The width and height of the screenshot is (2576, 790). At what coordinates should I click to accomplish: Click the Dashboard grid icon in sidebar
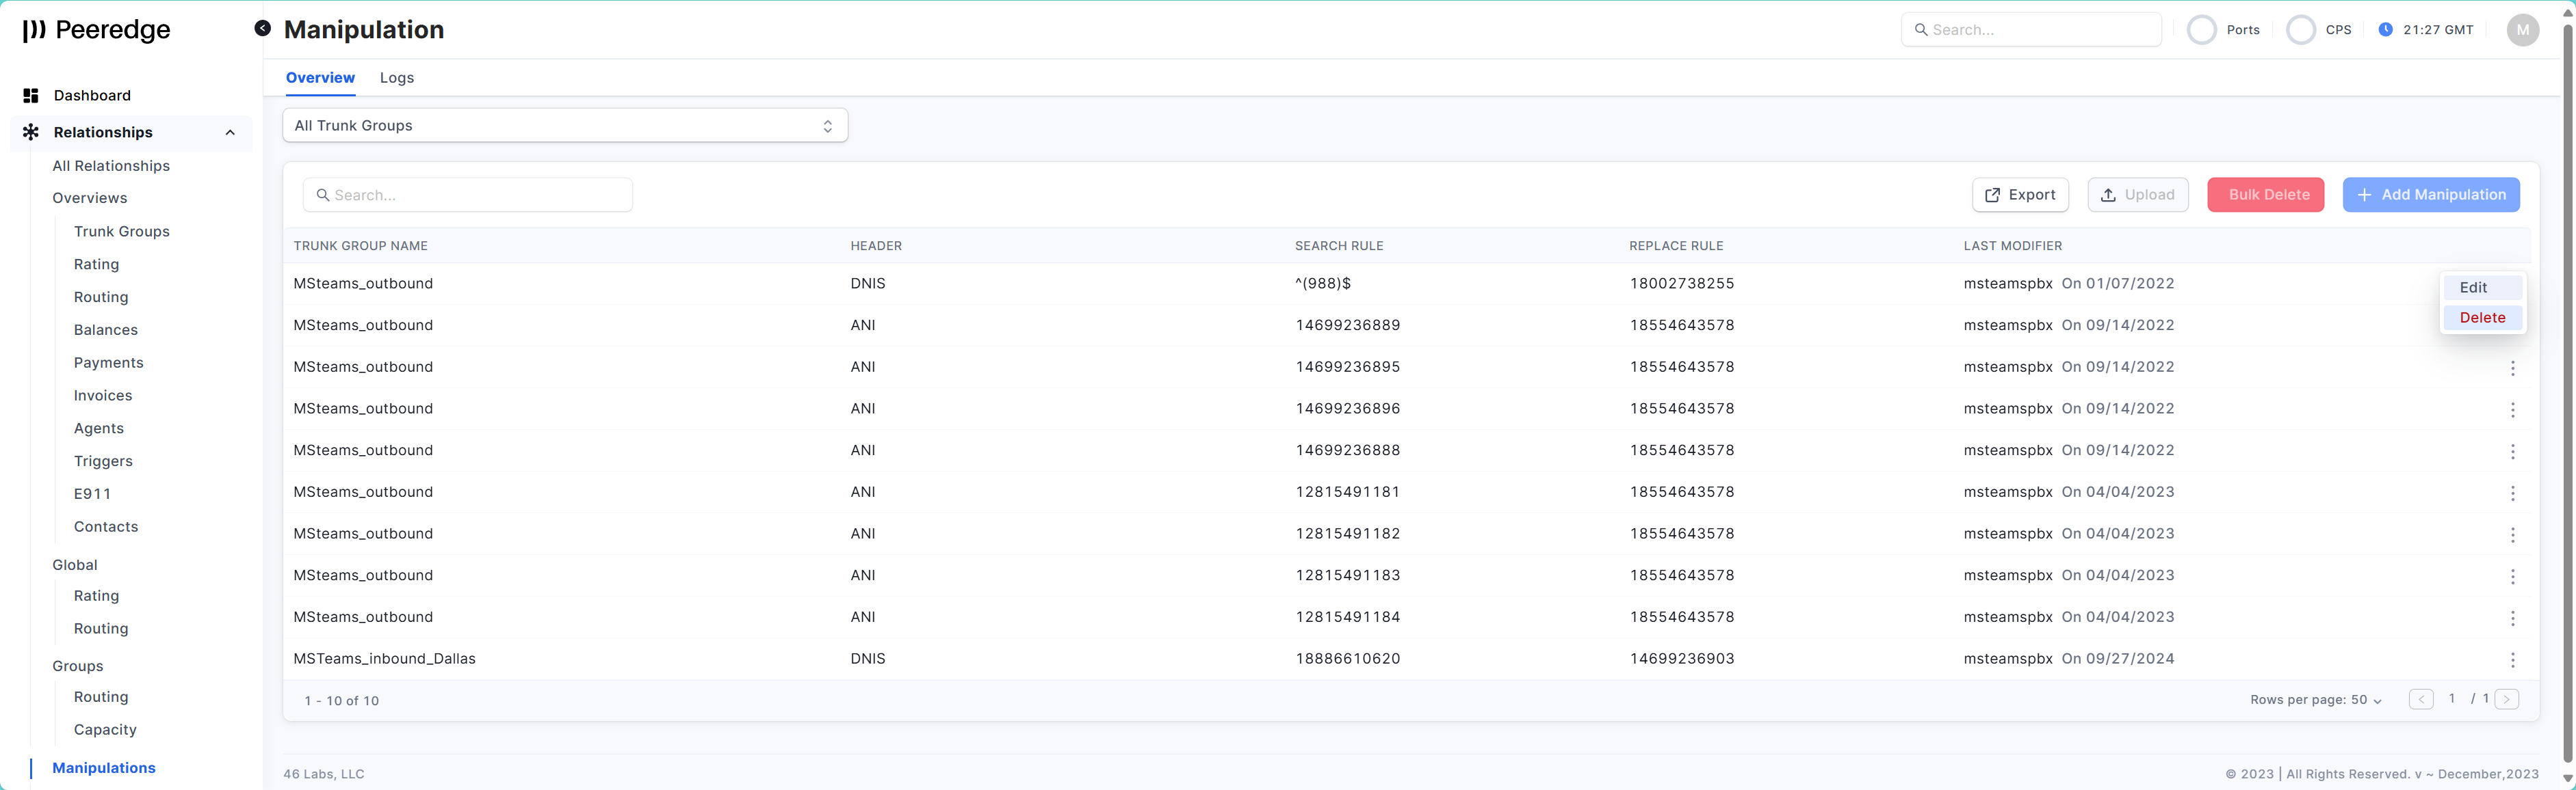tap(31, 96)
